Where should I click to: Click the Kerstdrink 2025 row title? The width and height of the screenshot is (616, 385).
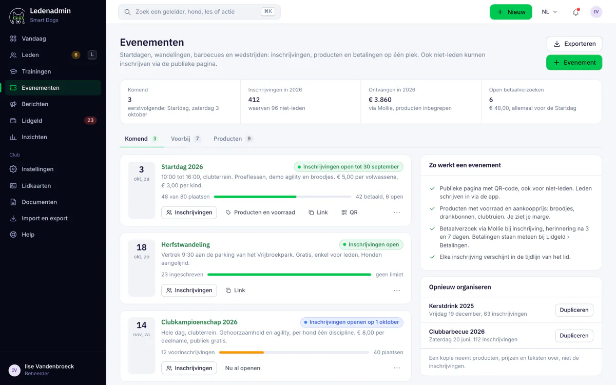pyautogui.click(x=451, y=306)
